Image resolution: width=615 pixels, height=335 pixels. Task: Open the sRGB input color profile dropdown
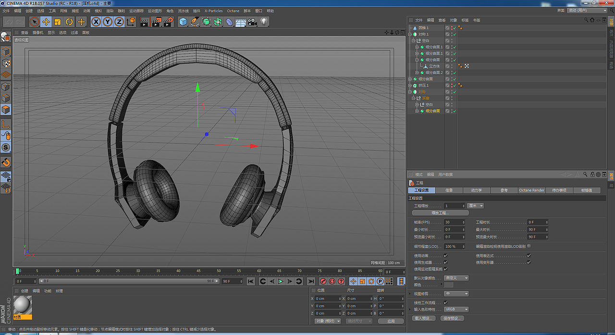pos(456,309)
